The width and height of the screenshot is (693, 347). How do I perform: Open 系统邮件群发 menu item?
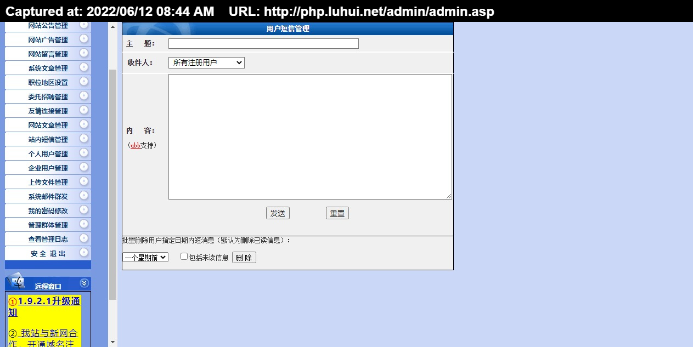tap(48, 197)
